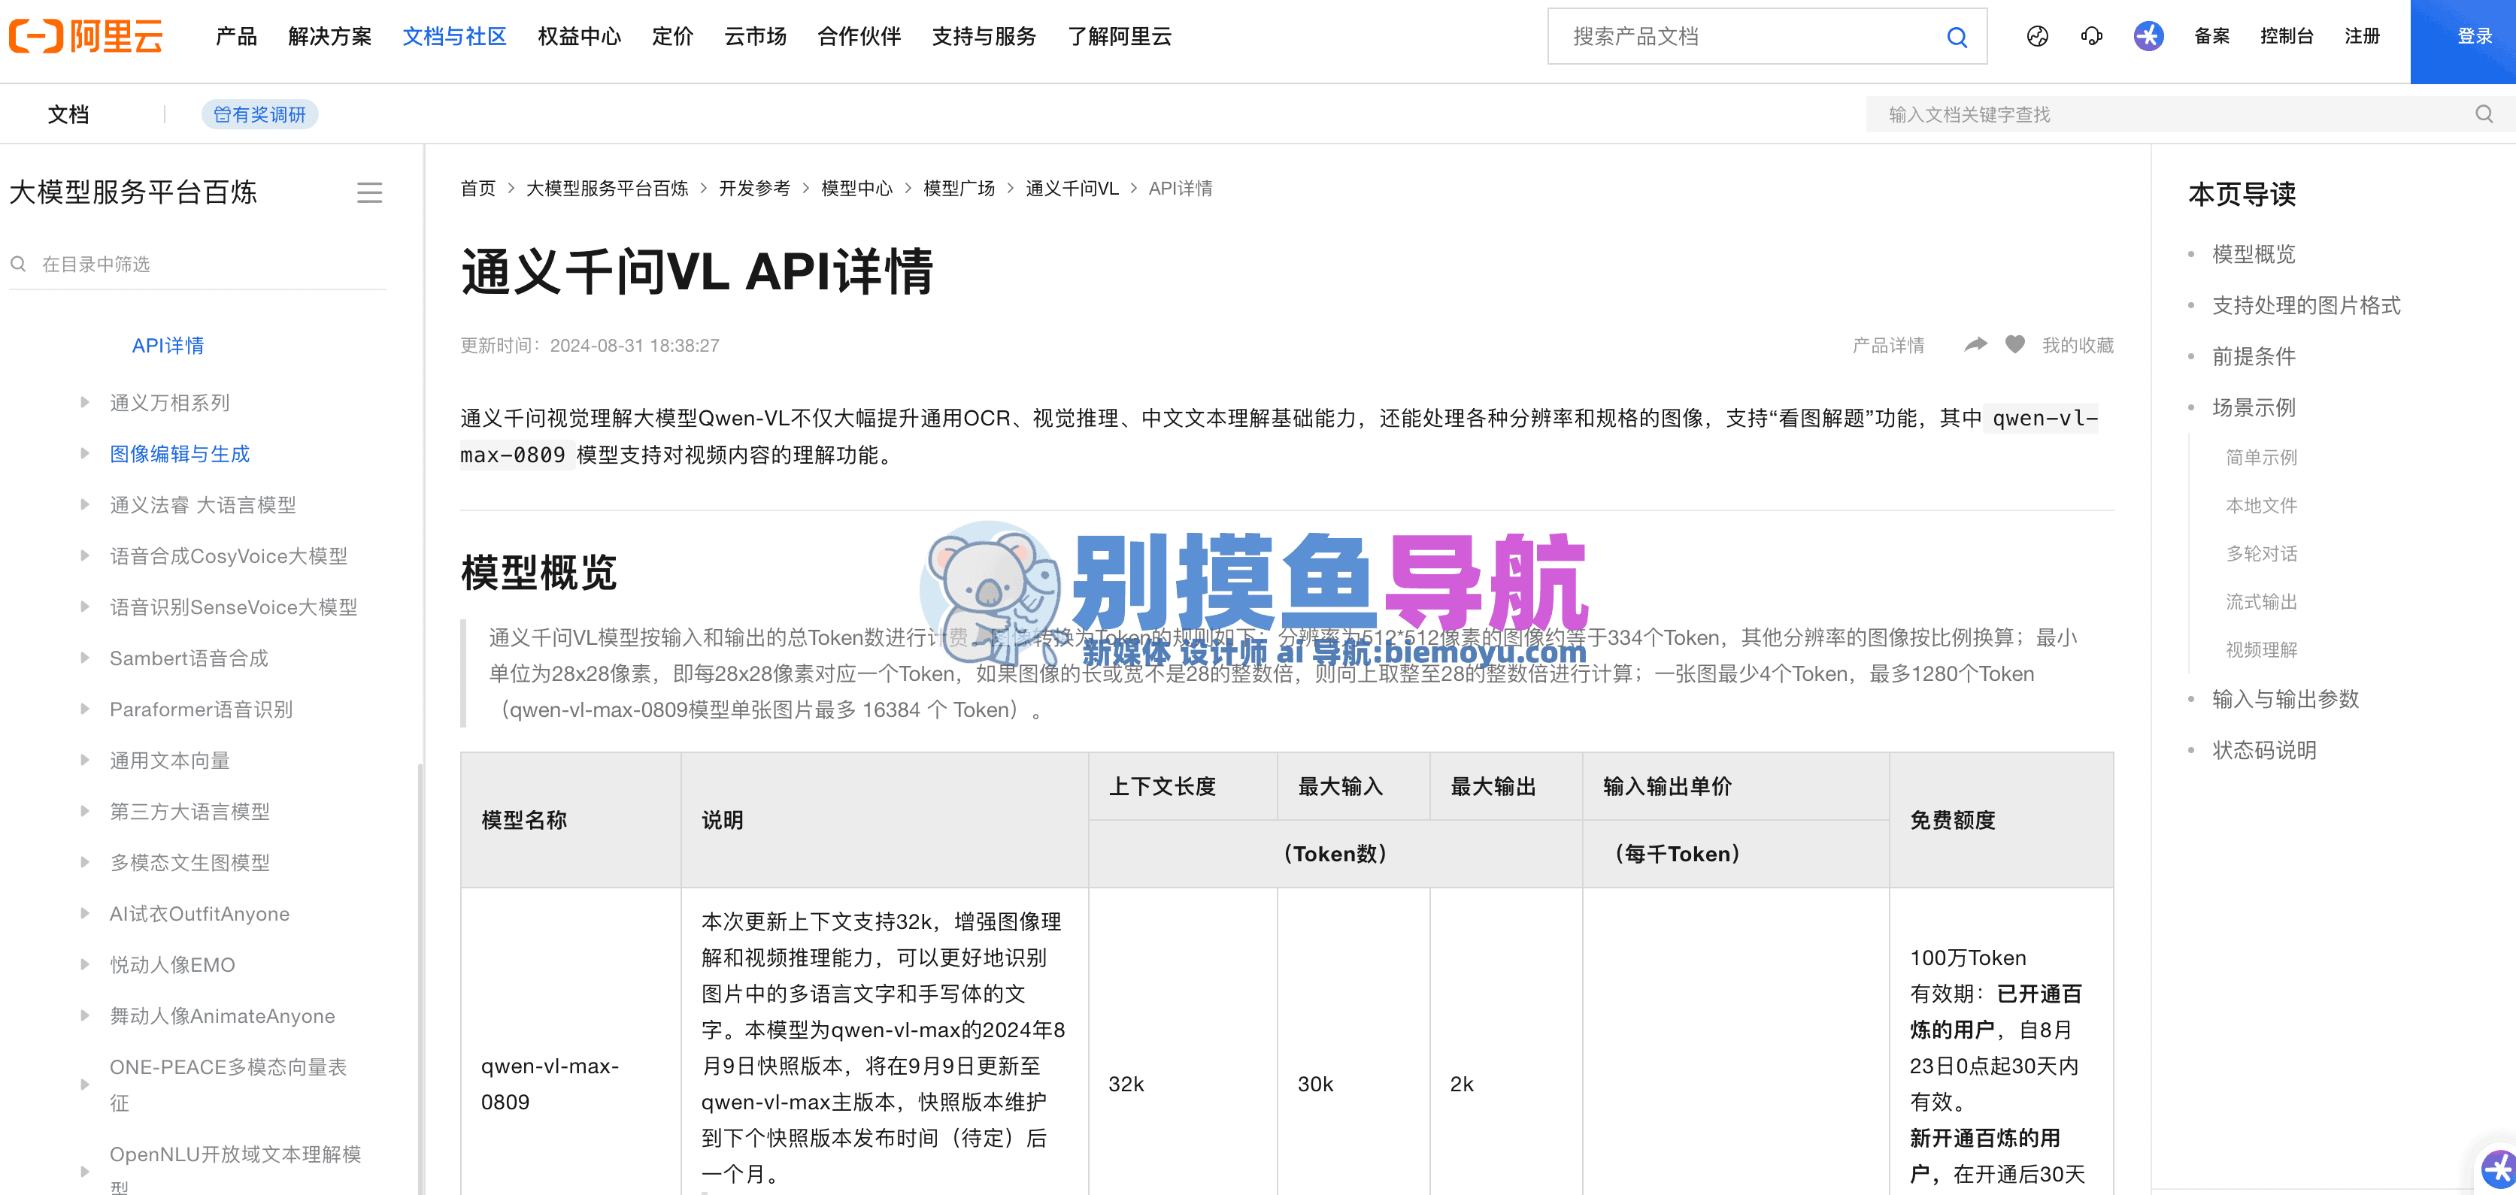Go to 模型中心 breadcrumb
This screenshot has width=2516, height=1195.
click(x=856, y=187)
